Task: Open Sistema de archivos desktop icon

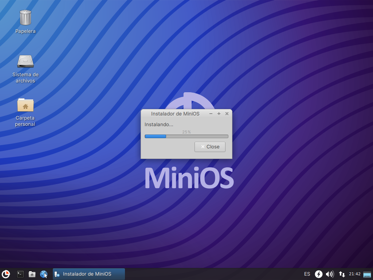Action: tap(25, 61)
